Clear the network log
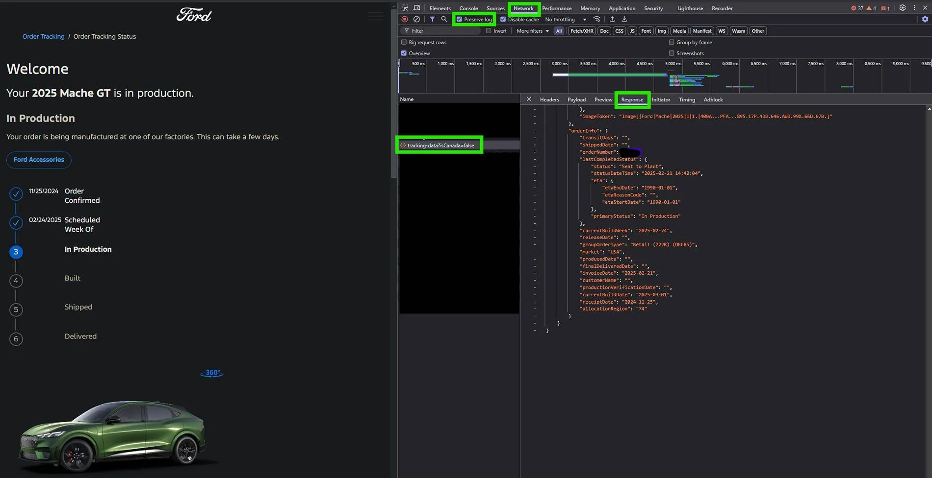This screenshot has width=932, height=478. point(416,19)
